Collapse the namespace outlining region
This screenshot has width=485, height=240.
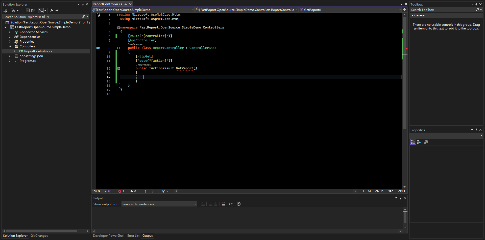[x=118, y=27]
